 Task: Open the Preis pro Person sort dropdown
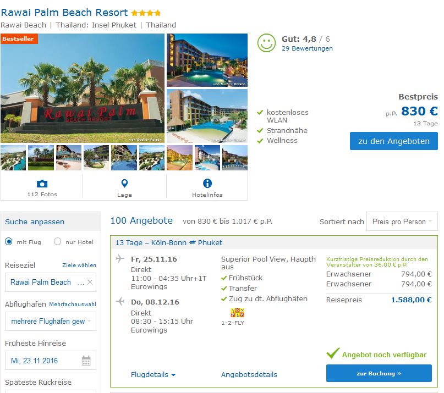[x=402, y=222]
